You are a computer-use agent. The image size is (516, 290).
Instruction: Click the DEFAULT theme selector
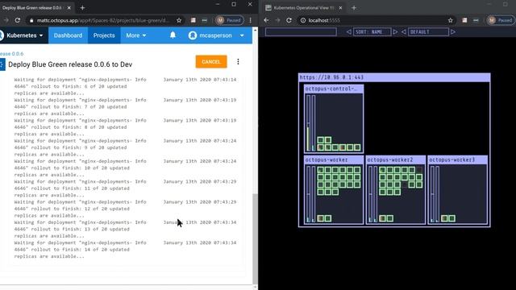(x=428, y=32)
